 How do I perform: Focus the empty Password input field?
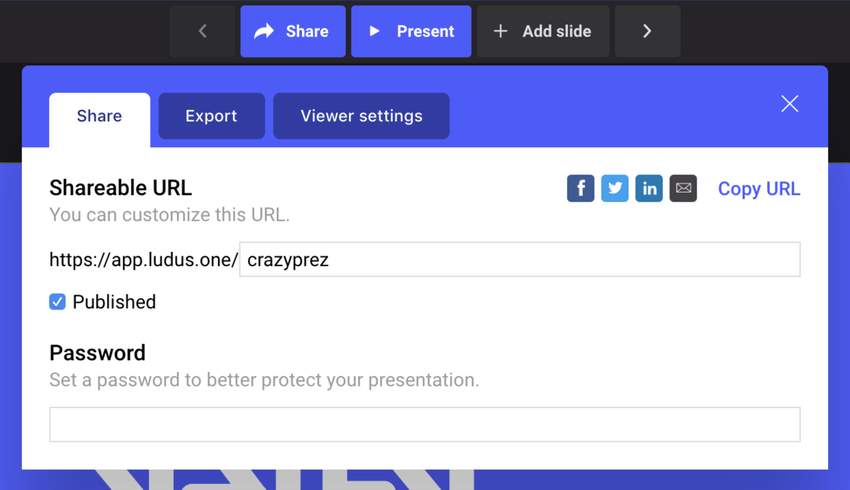click(x=424, y=425)
